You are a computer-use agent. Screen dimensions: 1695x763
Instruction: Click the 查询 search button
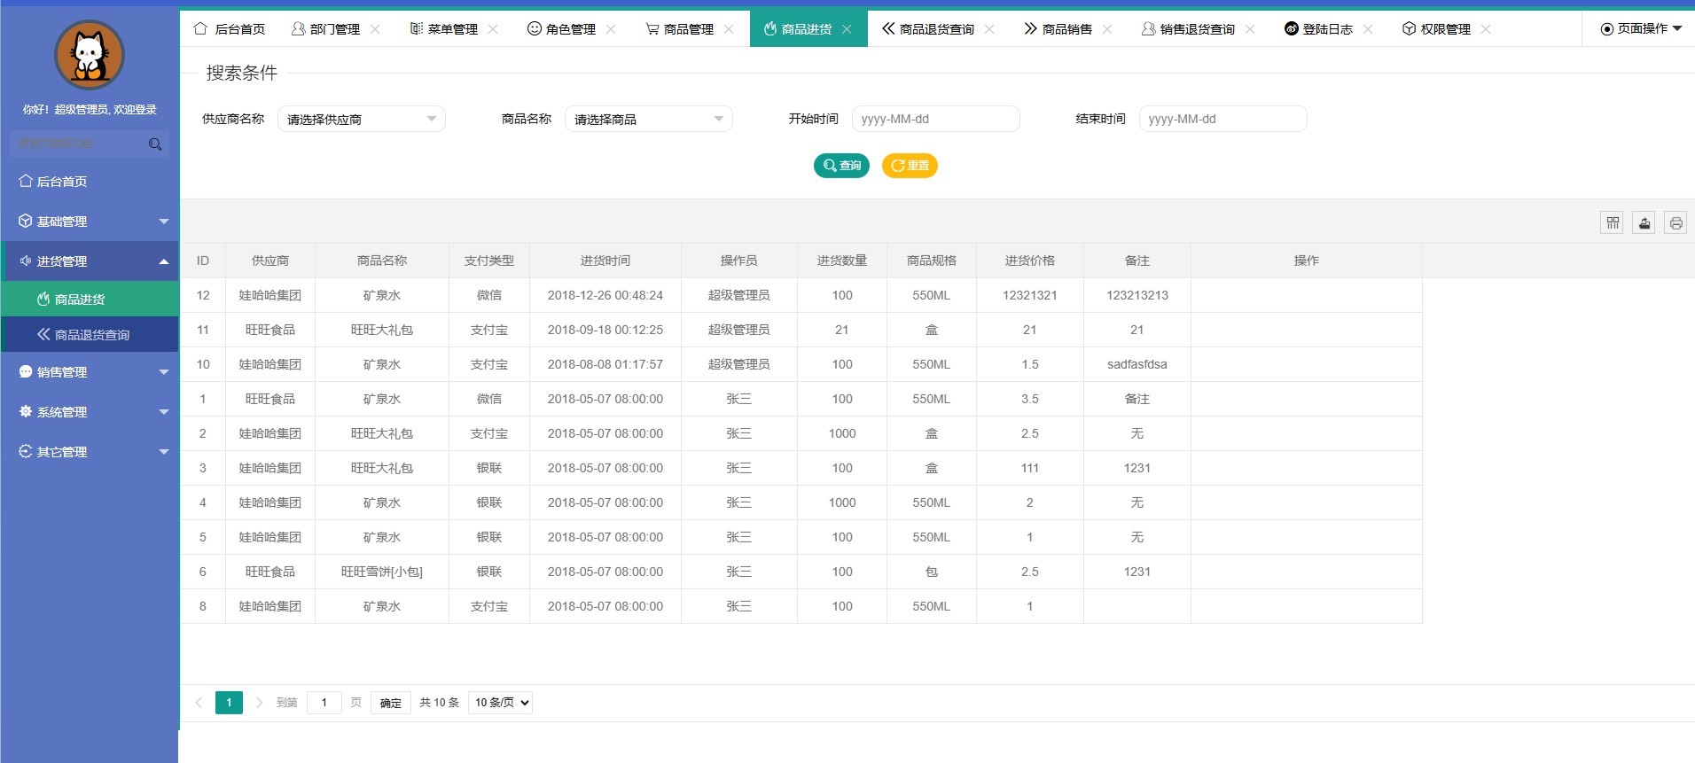[841, 166]
